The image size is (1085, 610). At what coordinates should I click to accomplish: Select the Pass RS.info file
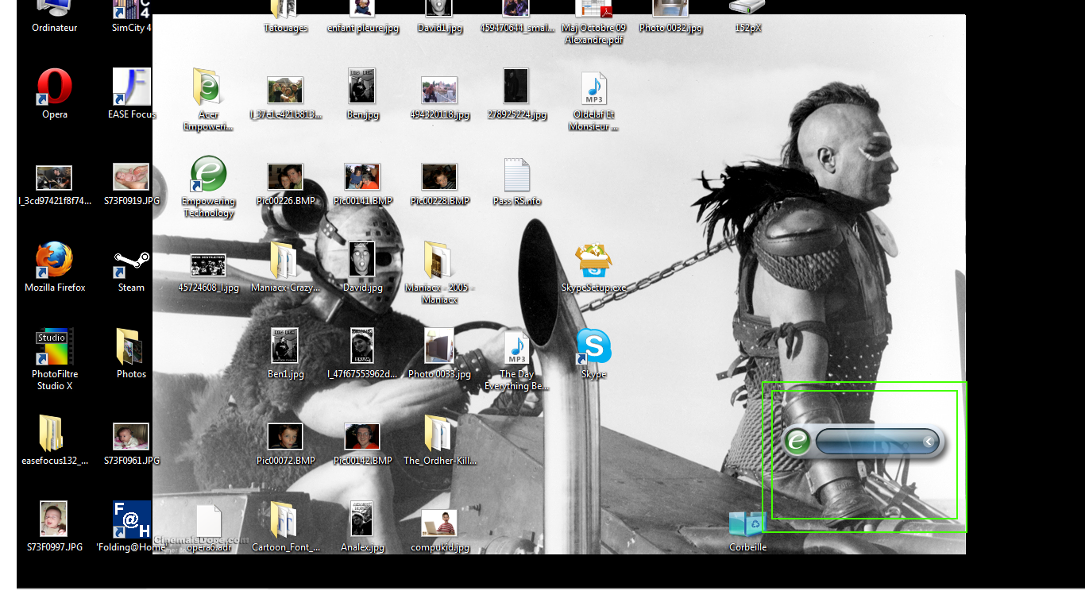[x=516, y=174]
